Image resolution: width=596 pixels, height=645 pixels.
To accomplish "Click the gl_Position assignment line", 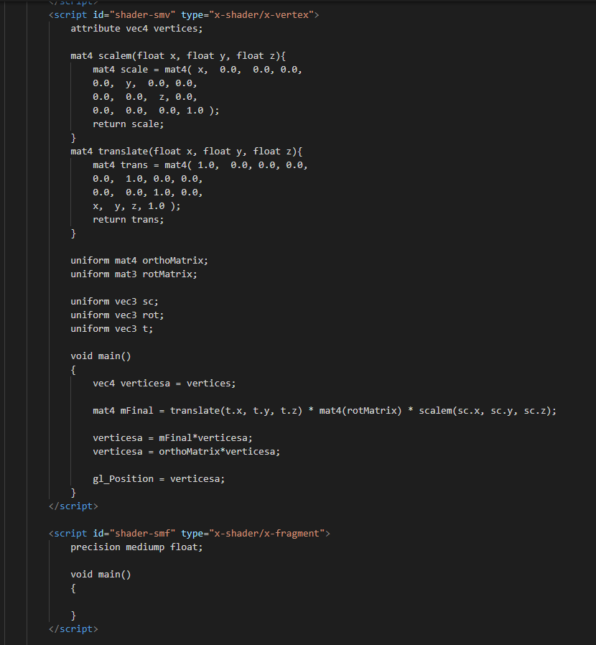I will point(159,479).
